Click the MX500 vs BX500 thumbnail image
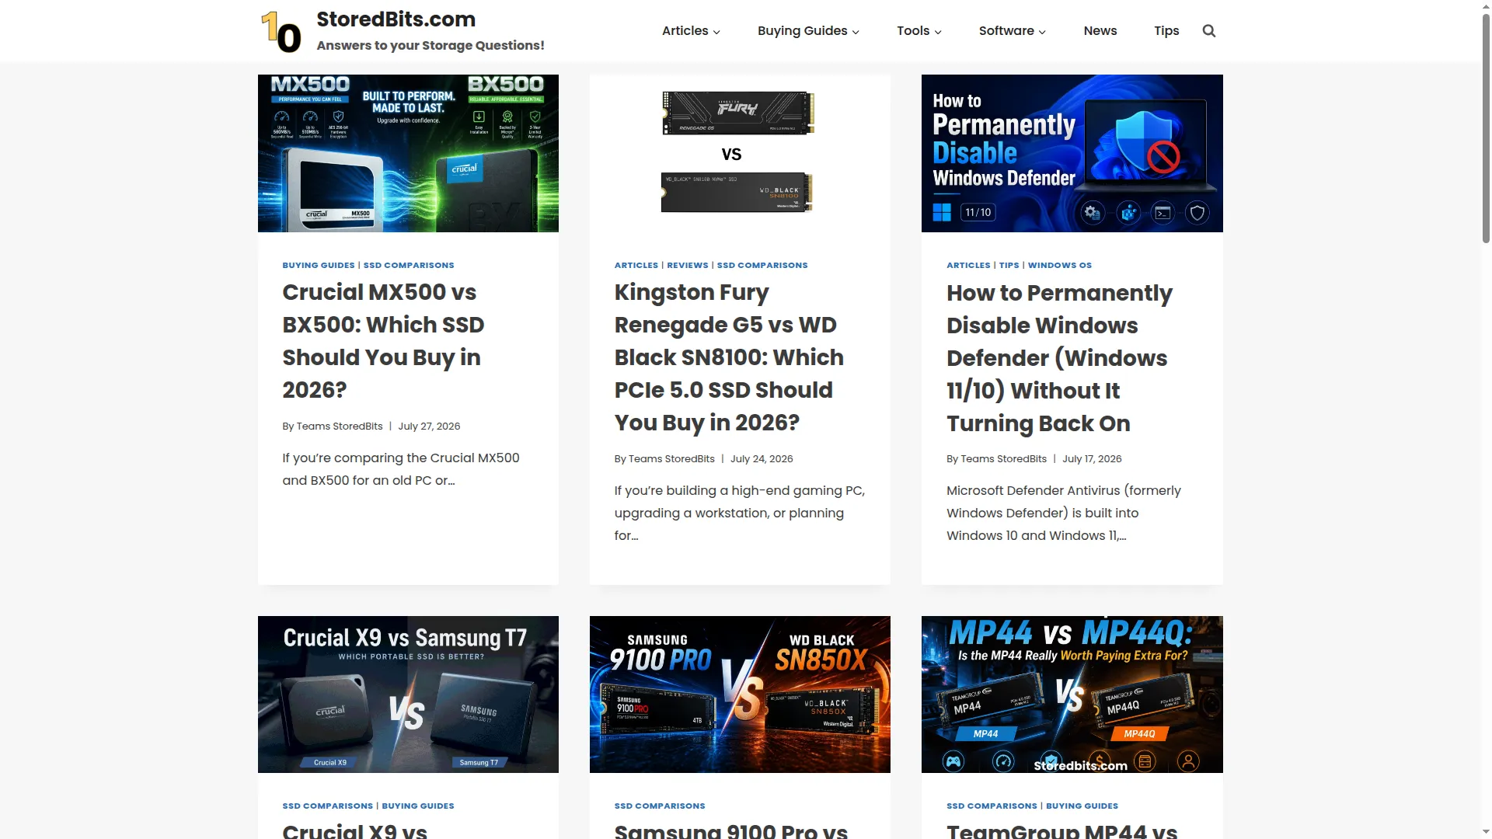Screen dimensions: 1492x839 tap(408, 153)
